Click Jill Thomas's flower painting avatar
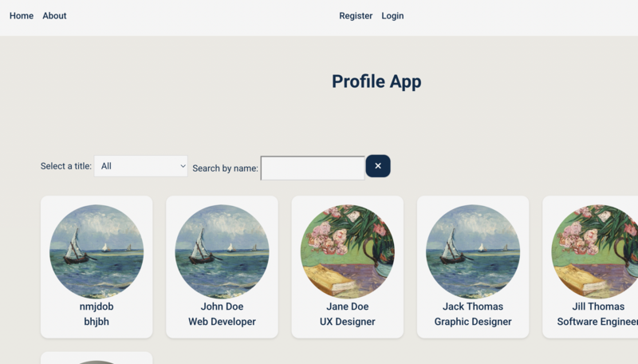This screenshot has height=364, width=638. point(595,251)
